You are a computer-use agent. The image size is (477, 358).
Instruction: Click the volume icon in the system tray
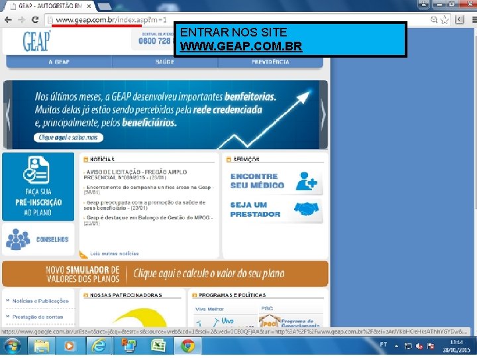tap(419, 346)
